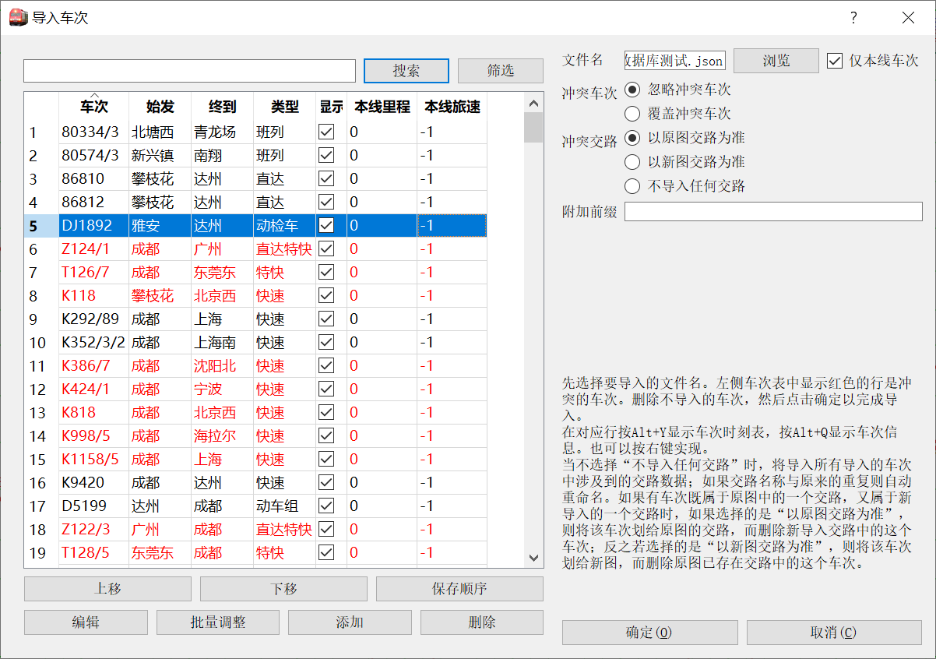Viewport: 936px width, 659px height.
Task: Toggle display checkbox for train DJ1892
Action: [x=326, y=226]
